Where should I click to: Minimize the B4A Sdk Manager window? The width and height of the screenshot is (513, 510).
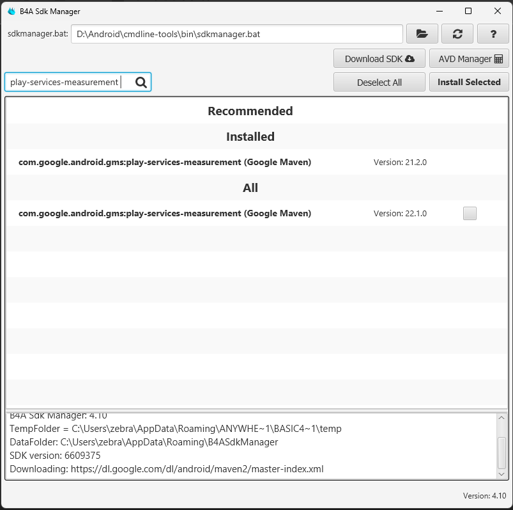coord(440,11)
